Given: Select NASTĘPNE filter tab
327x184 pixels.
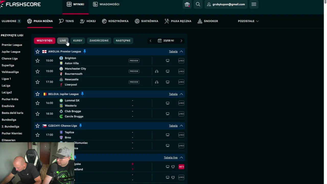Looking at the screenshot, I should pyautogui.click(x=123, y=41).
